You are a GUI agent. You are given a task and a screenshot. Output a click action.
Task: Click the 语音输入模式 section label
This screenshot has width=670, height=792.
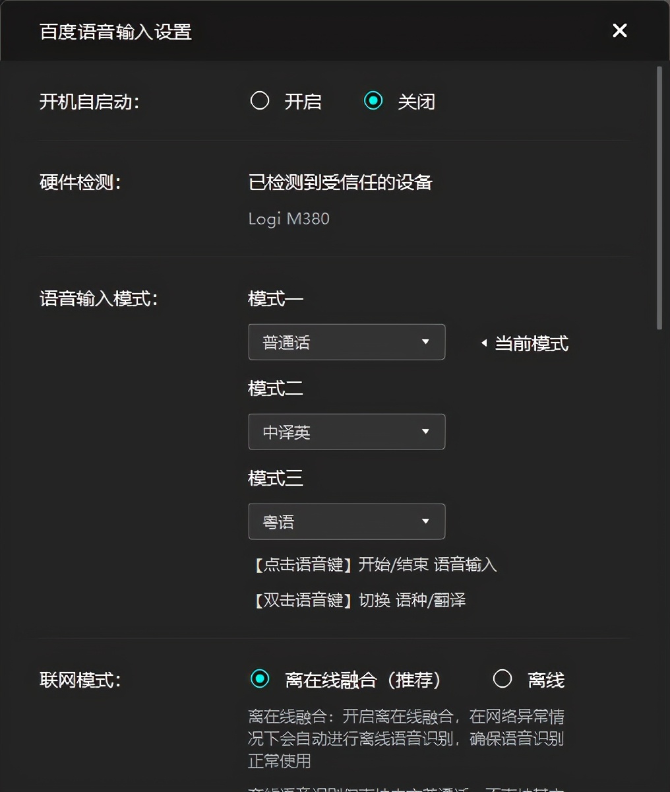[98, 298]
